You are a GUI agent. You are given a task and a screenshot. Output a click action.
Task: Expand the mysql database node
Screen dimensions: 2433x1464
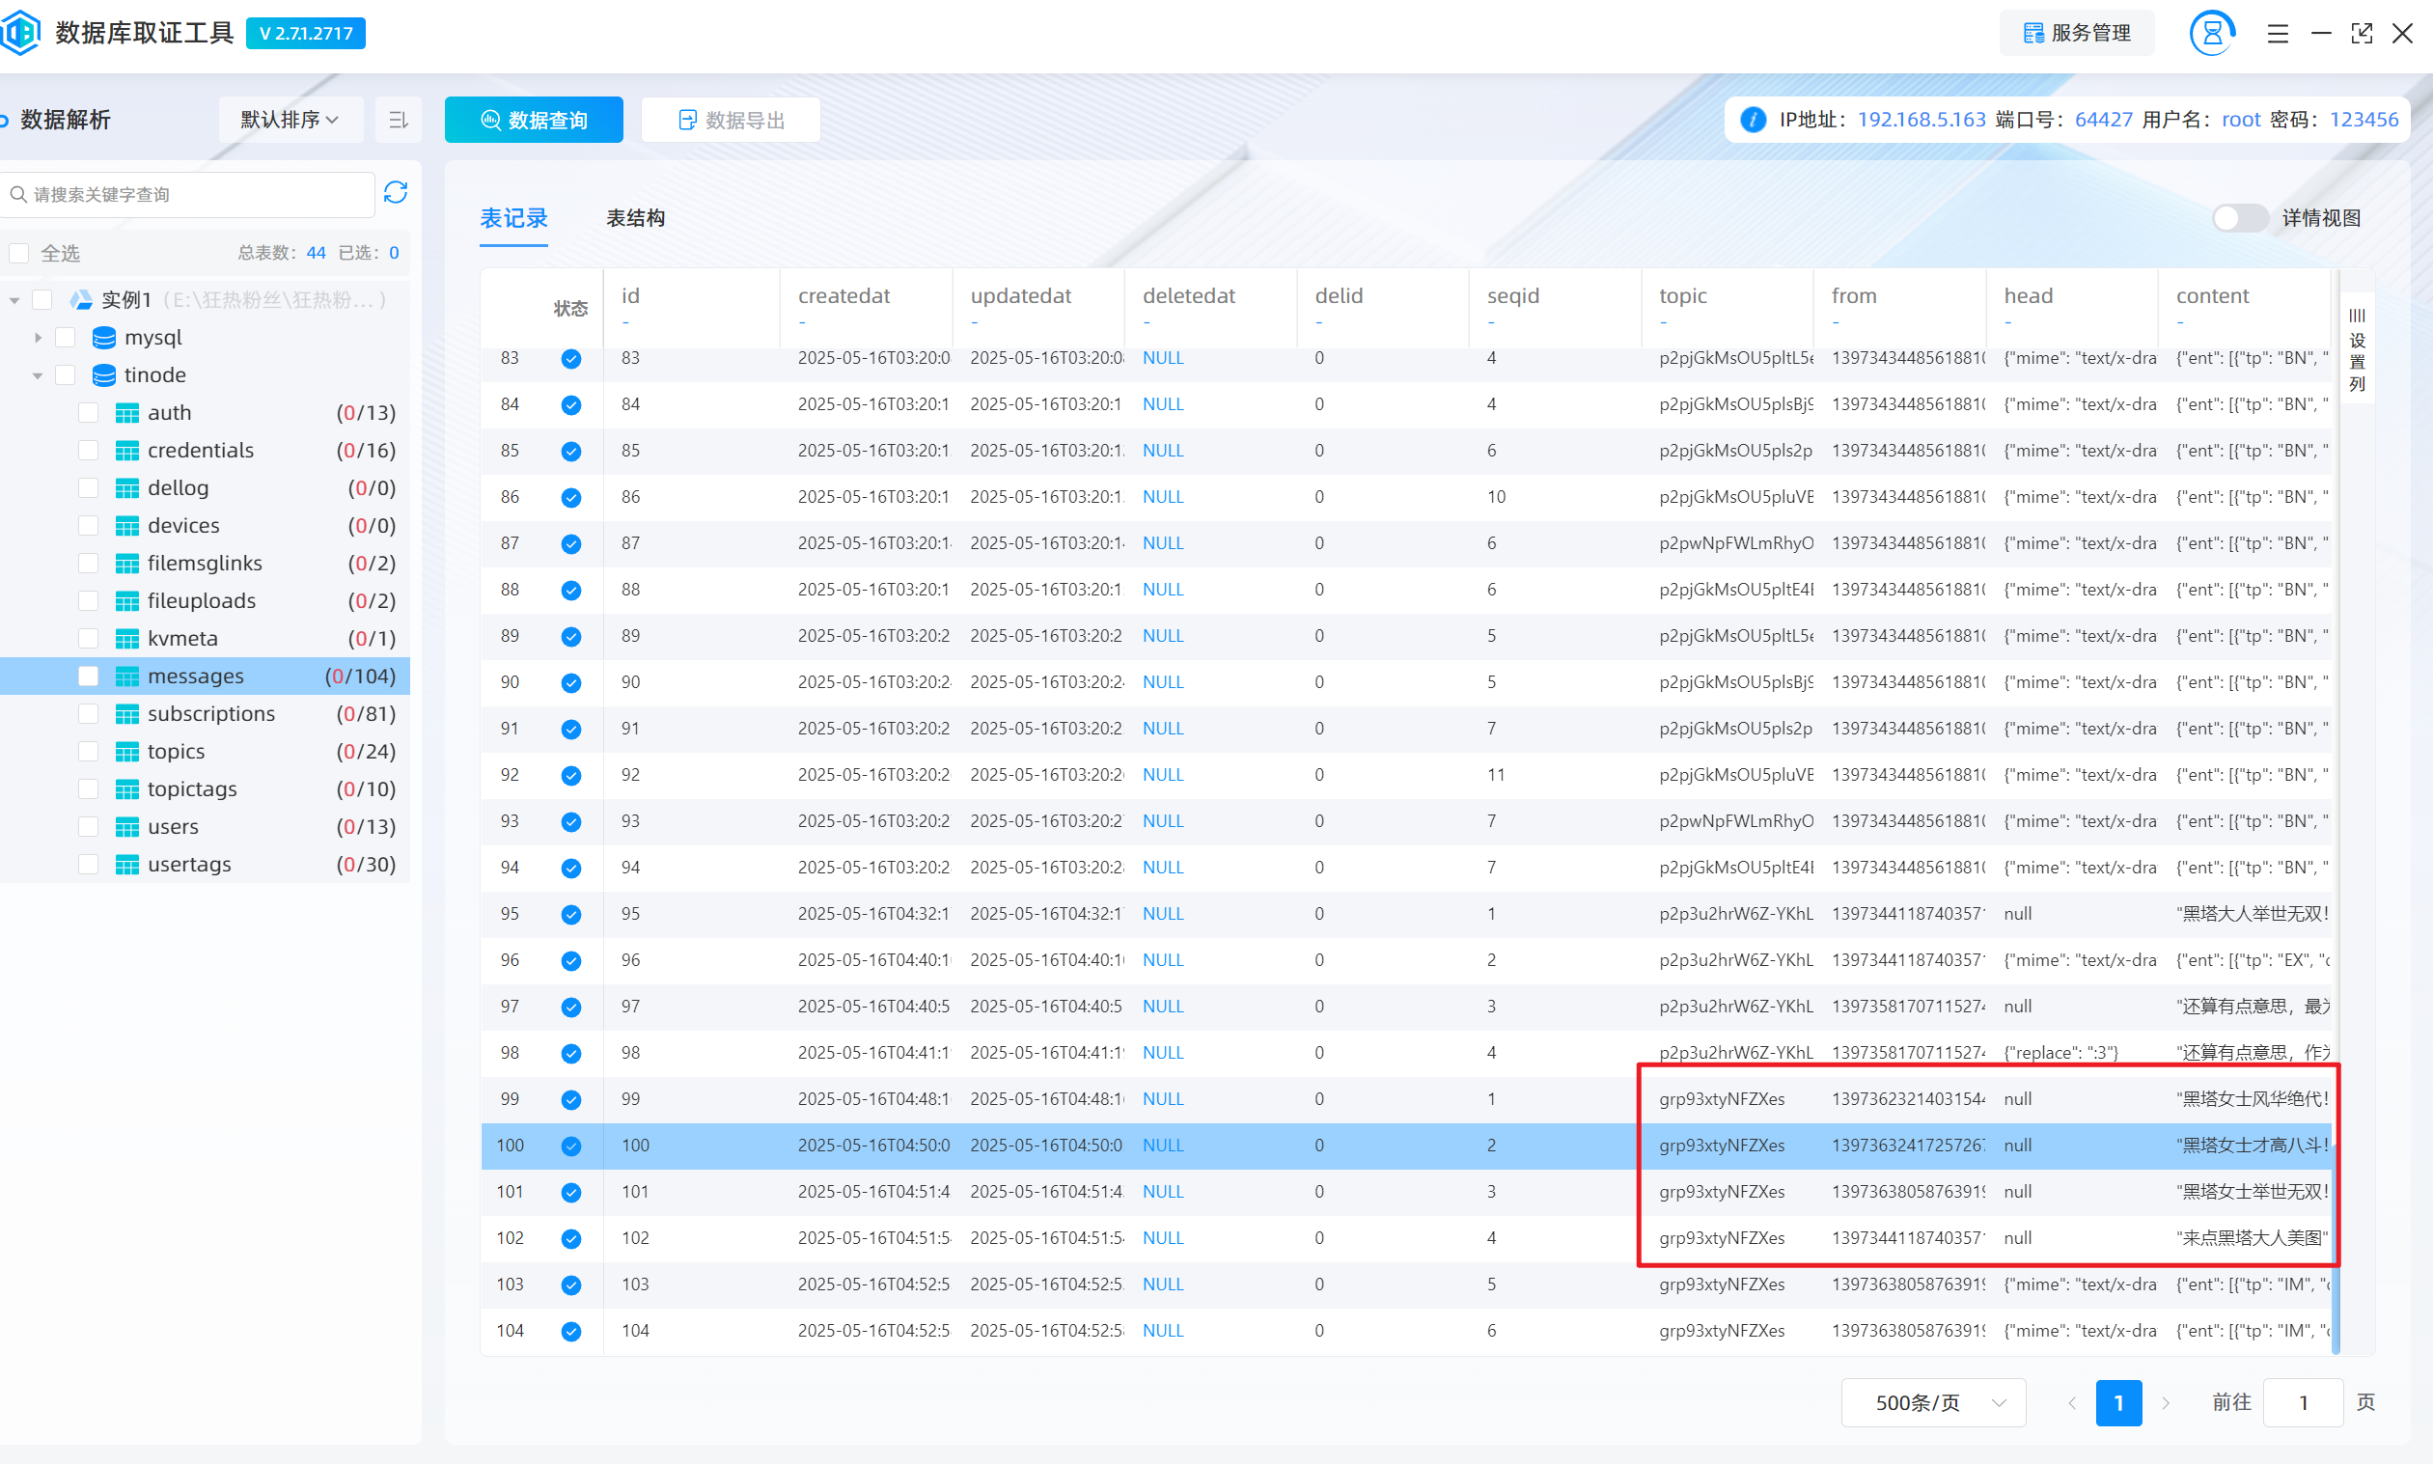[38, 338]
